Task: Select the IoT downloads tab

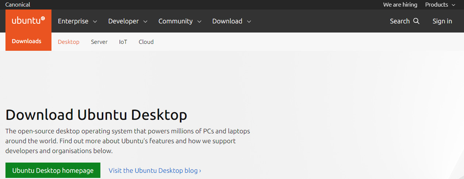Action: point(123,42)
